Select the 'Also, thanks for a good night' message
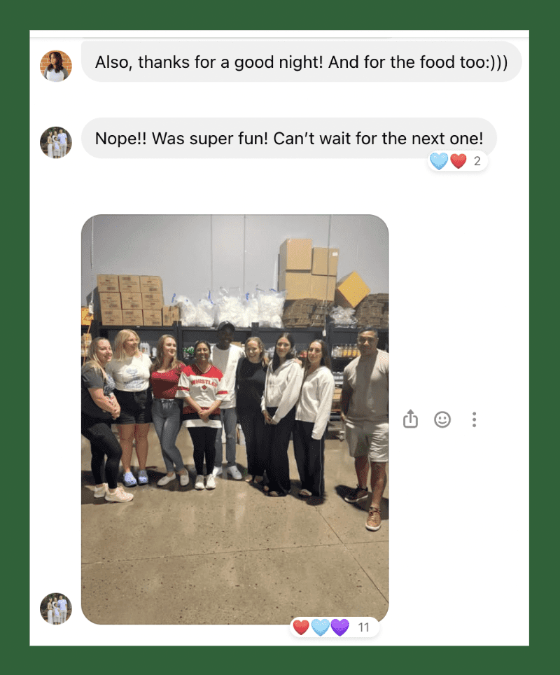The image size is (560, 675). [x=301, y=62]
